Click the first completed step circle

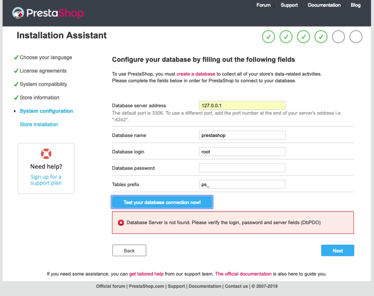point(268,37)
